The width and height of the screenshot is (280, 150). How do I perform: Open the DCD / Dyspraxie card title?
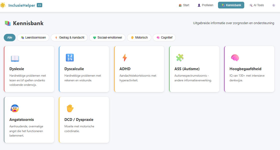[79, 120]
